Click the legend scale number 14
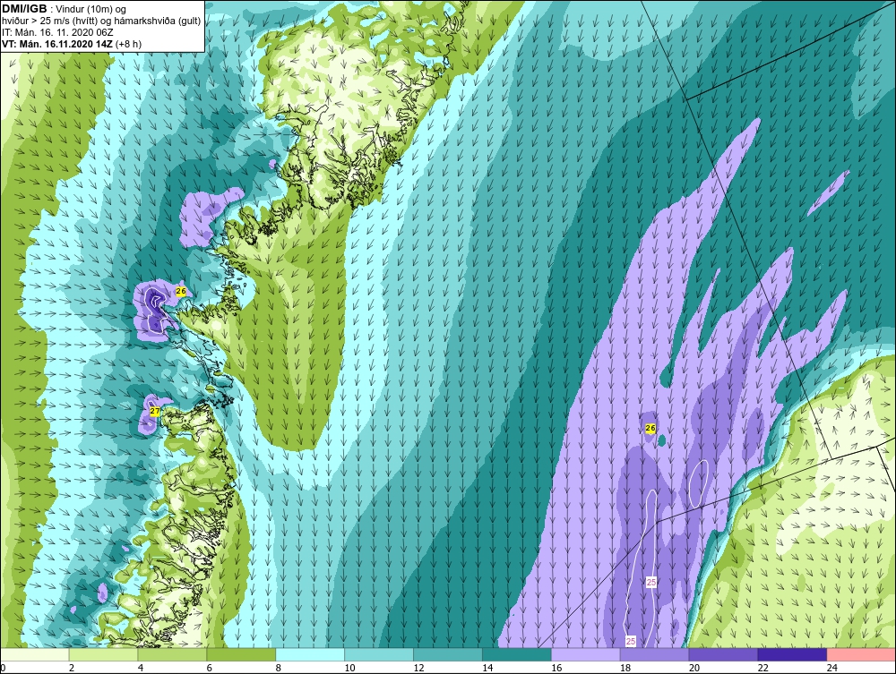 coord(487,668)
